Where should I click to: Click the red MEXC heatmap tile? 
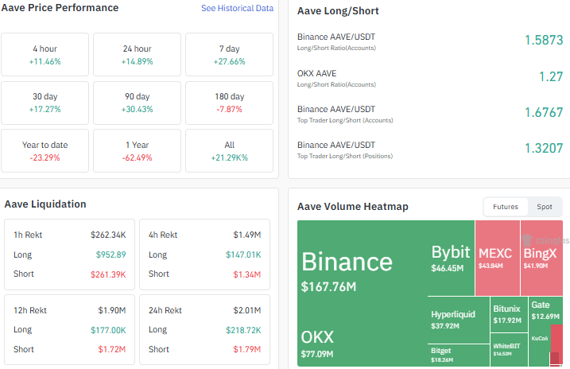498,258
